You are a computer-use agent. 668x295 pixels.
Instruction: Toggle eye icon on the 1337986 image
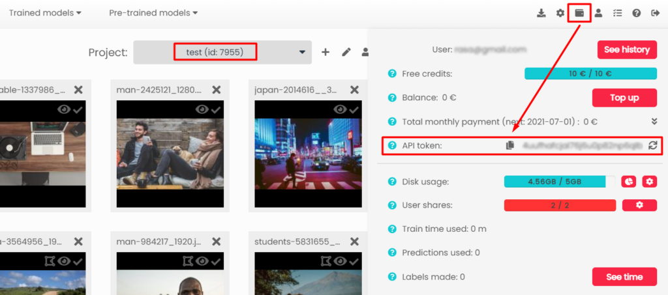64,109
